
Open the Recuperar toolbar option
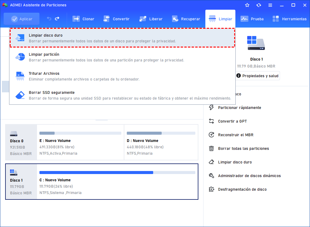(x=186, y=19)
